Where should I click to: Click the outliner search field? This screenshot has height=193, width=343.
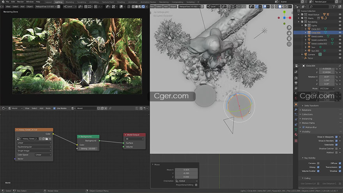(319, 7)
